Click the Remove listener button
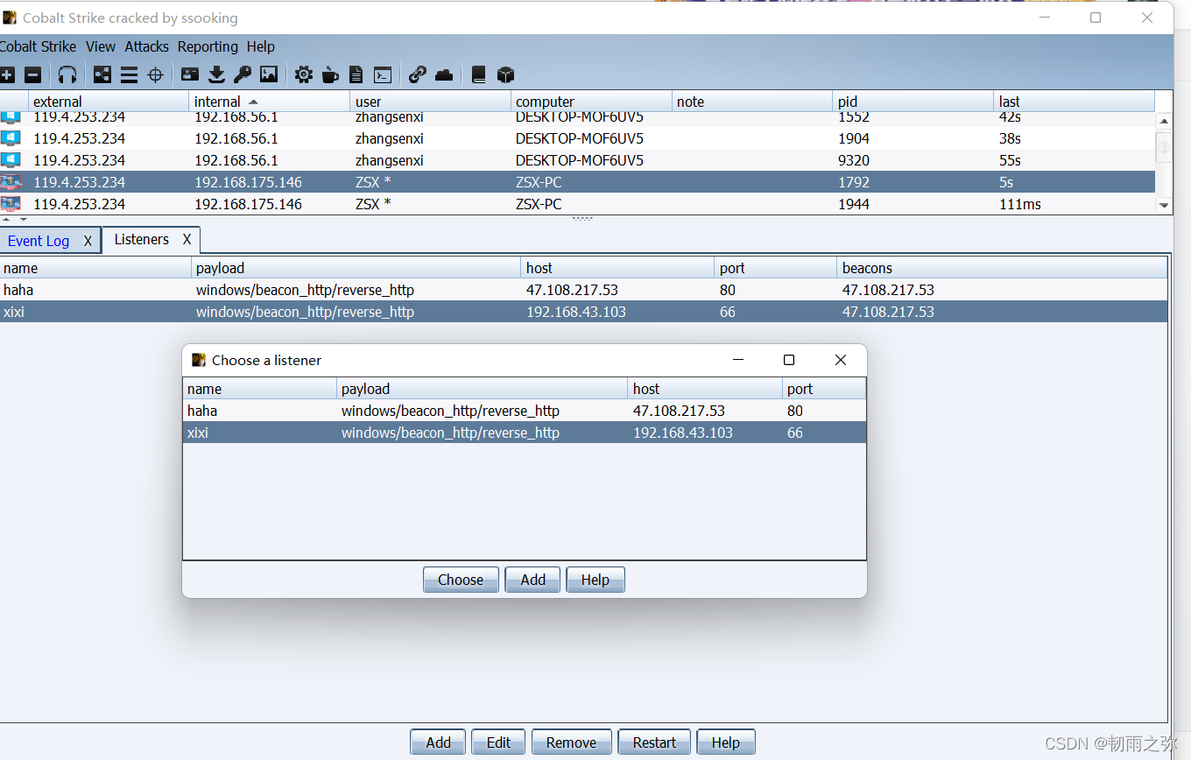 click(571, 742)
